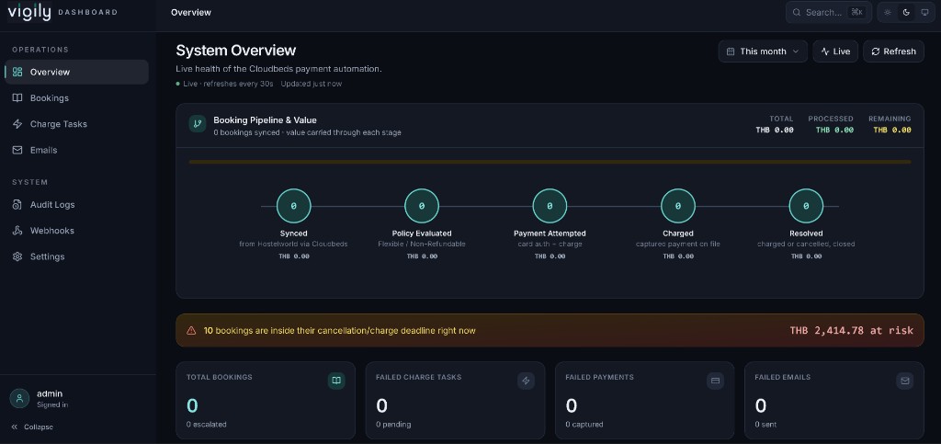Click the Resolved stage circle
The image size is (941, 444).
(x=806, y=206)
